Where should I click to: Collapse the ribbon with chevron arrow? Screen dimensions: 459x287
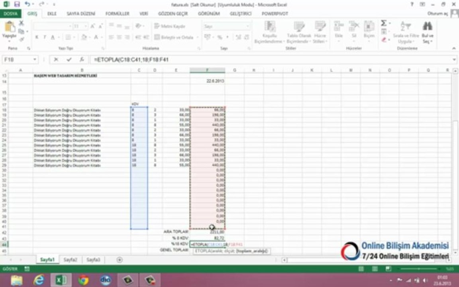click(x=454, y=48)
